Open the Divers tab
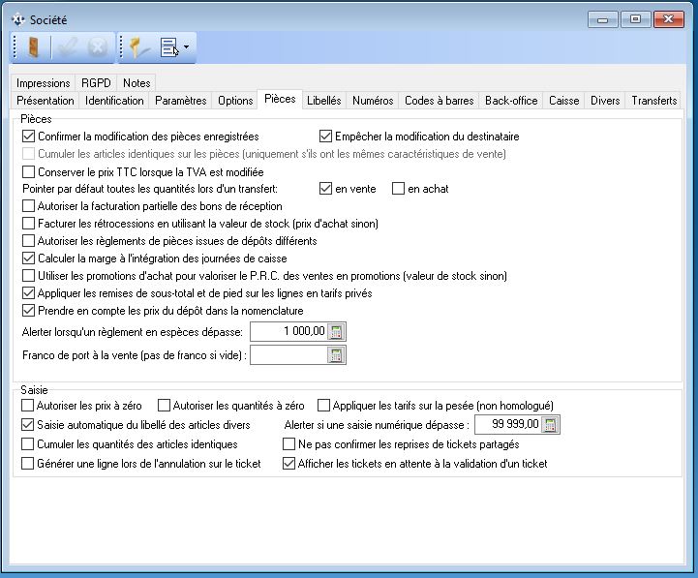 pos(605,101)
